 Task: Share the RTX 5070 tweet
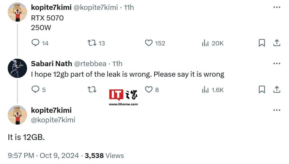[277, 43]
